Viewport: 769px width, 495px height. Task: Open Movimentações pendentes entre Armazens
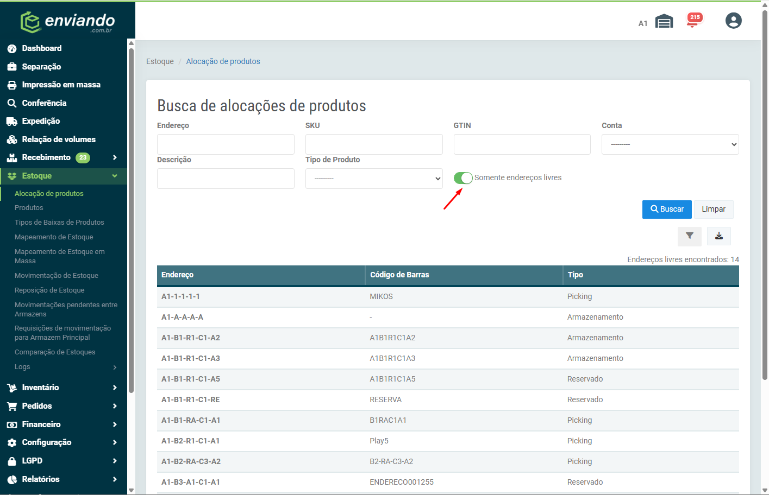pos(66,309)
